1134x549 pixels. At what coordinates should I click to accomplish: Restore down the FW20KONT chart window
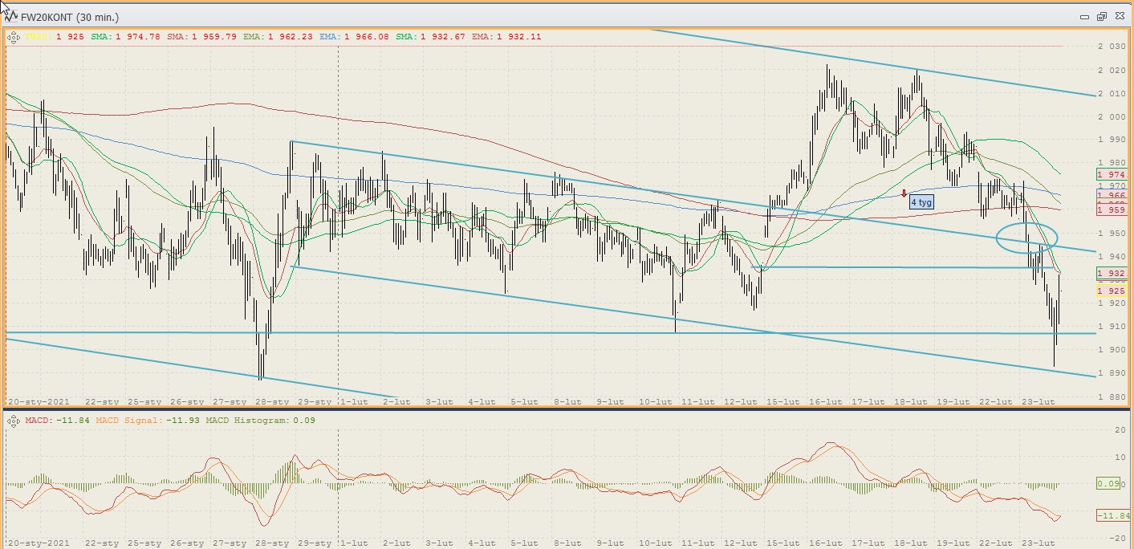[x=1102, y=16]
